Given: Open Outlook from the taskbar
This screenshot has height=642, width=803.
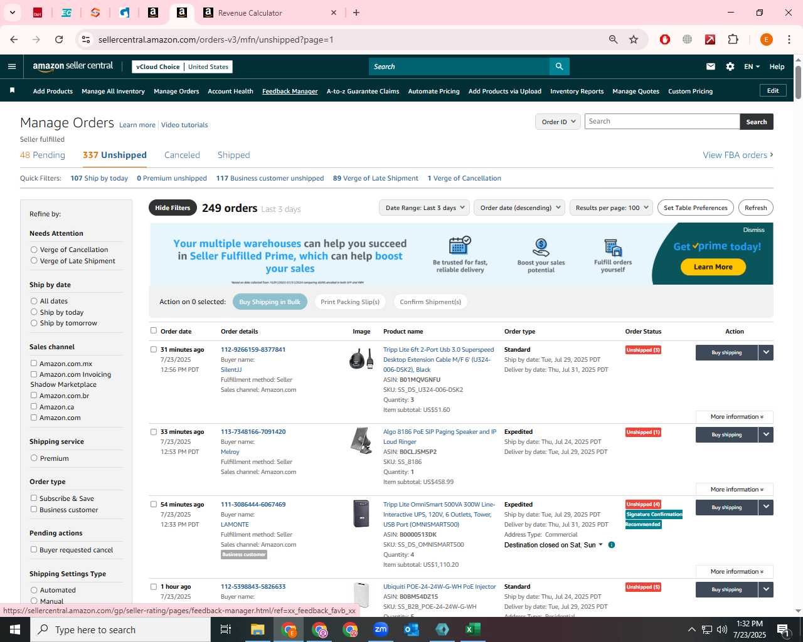Looking at the screenshot, I should (412, 629).
